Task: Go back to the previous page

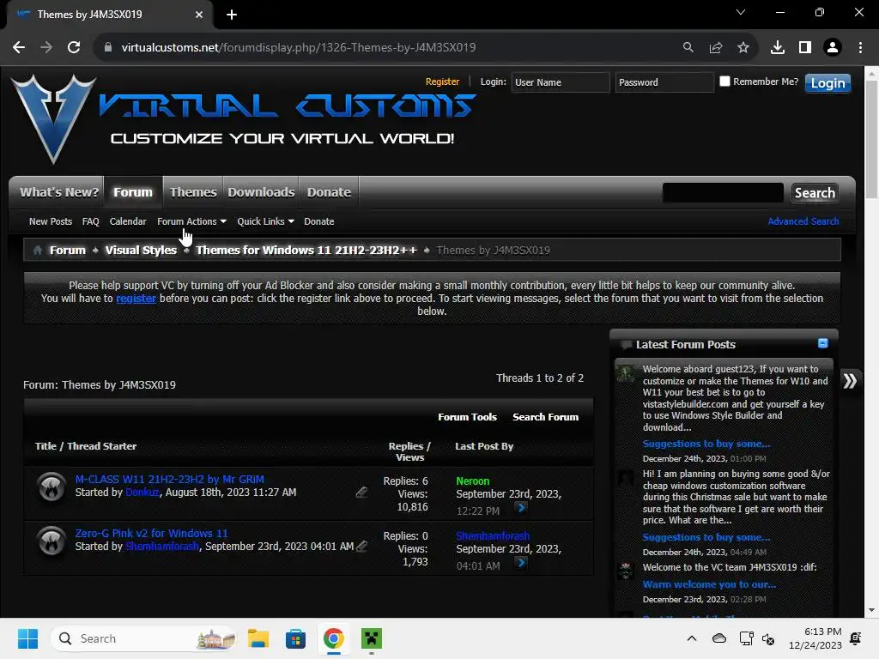Action: (x=19, y=48)
